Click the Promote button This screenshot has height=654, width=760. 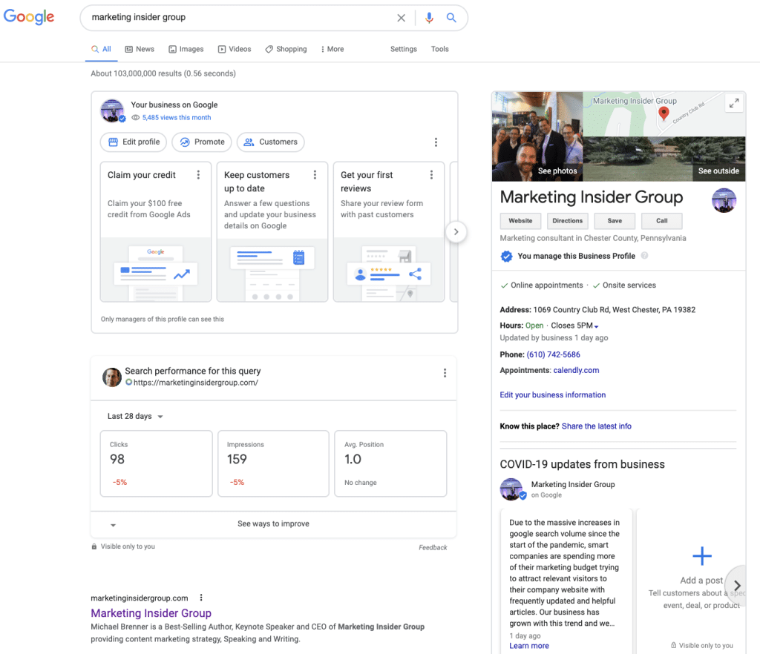[x=201, y=142]
